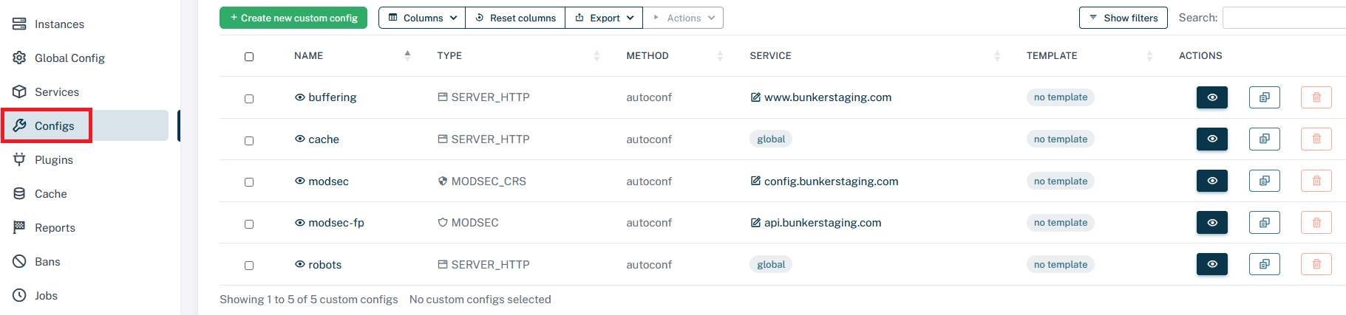This screenshot has height=315, width=1346.
Task: Go to Plugins in the sidebar
Action: (x=54, y=160)
